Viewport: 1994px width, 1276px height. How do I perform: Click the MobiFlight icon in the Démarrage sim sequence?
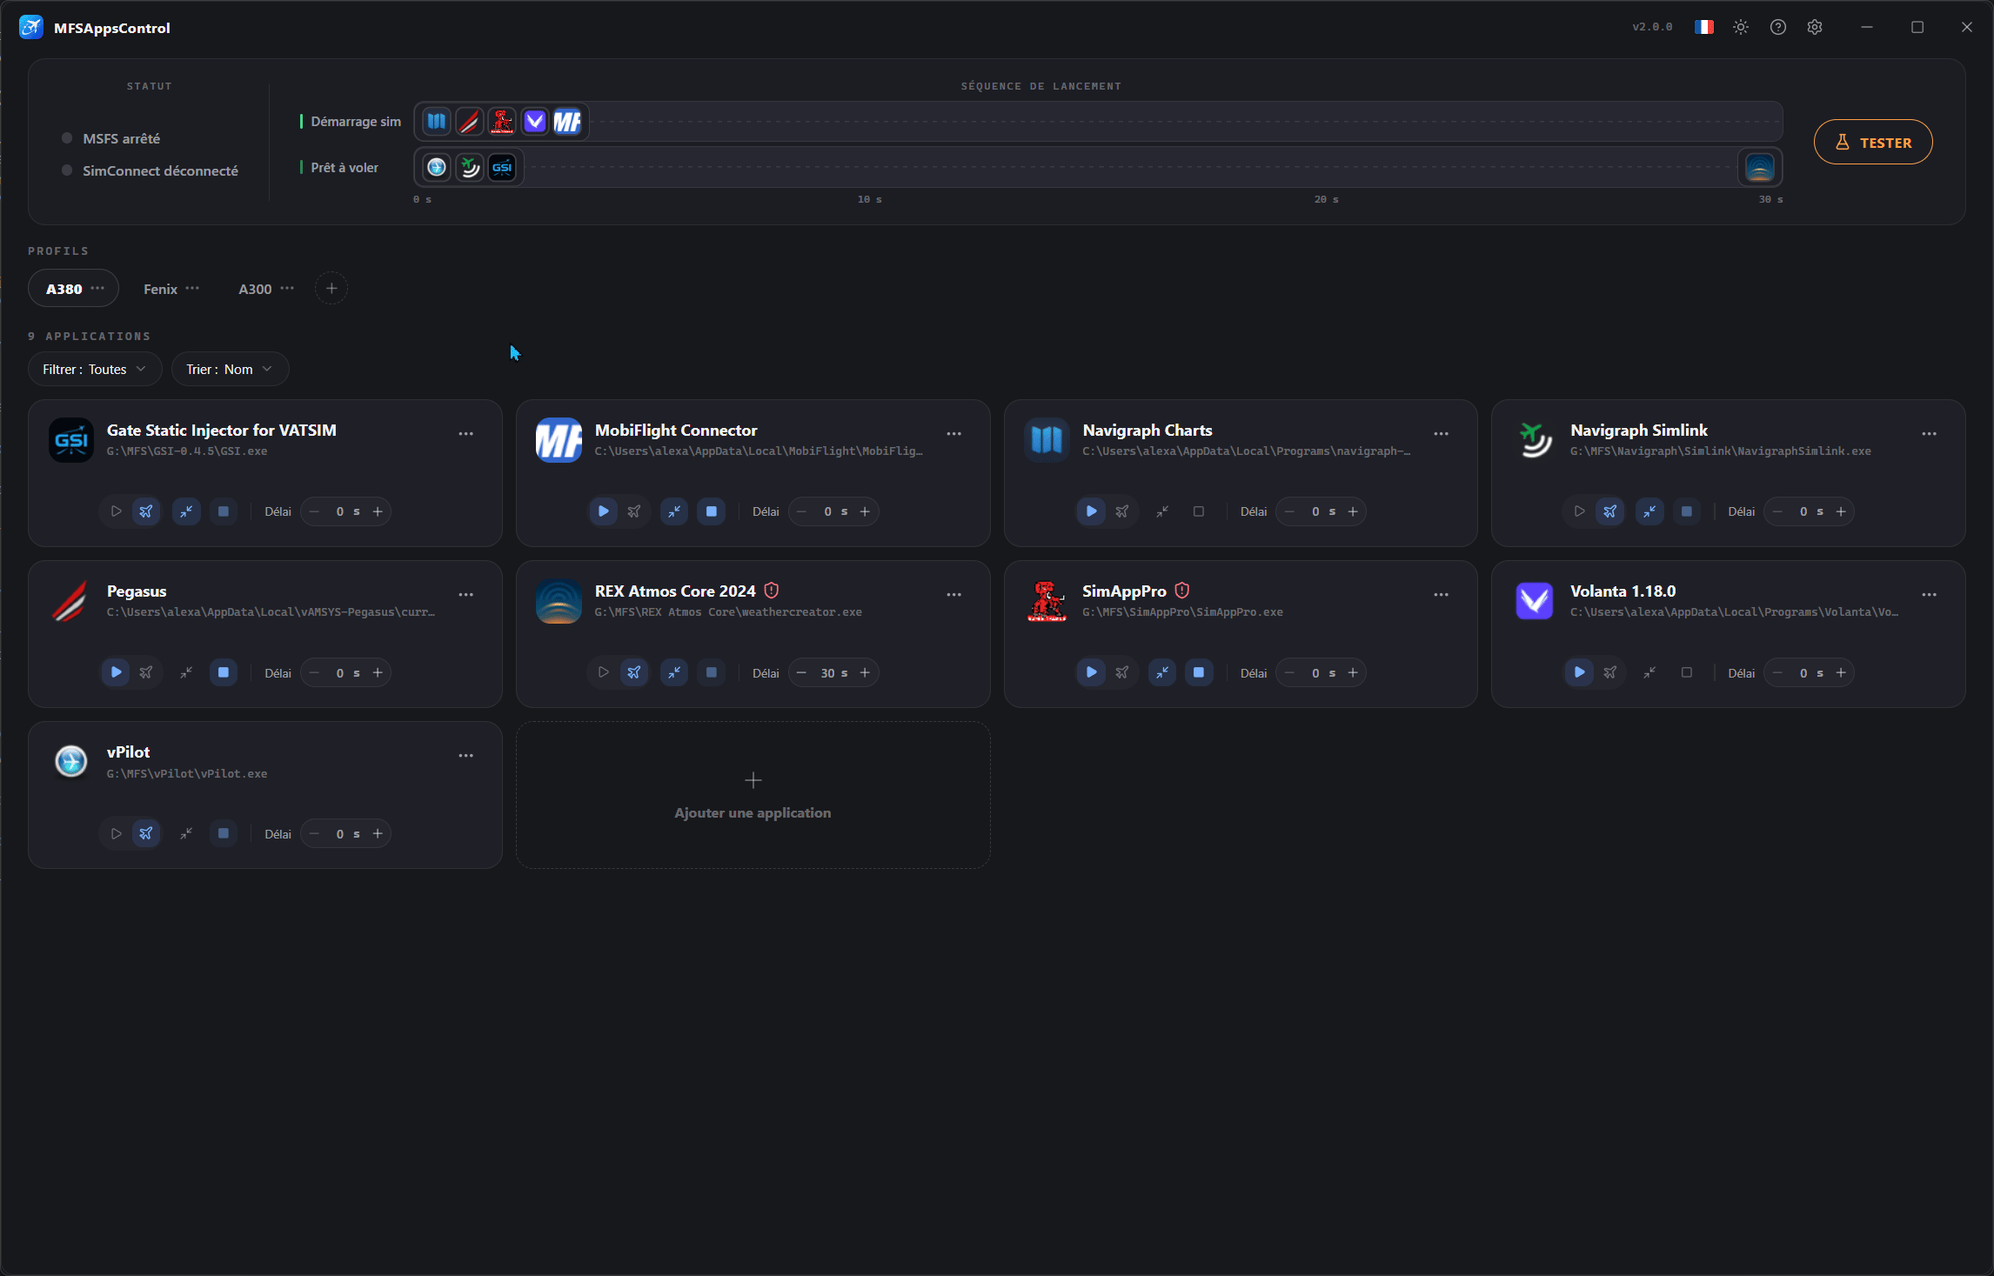[x=567, y=122]
